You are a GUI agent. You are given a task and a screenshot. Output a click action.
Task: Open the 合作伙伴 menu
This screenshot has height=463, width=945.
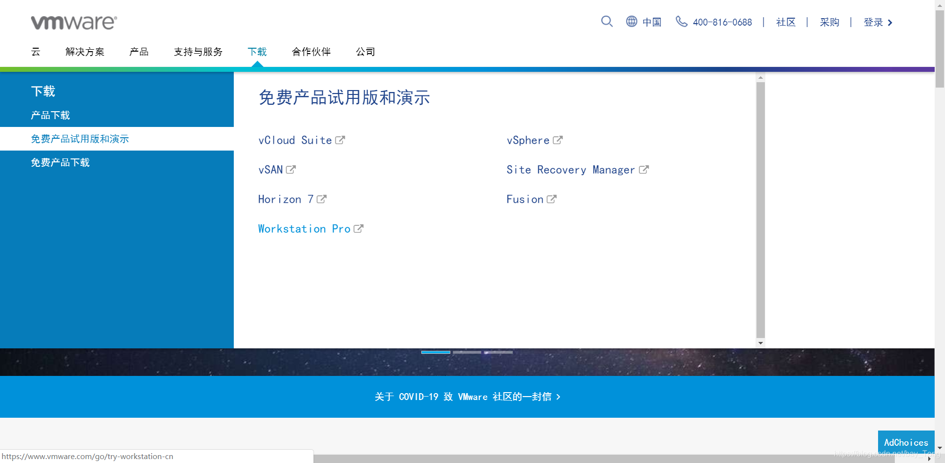[311, 52]
